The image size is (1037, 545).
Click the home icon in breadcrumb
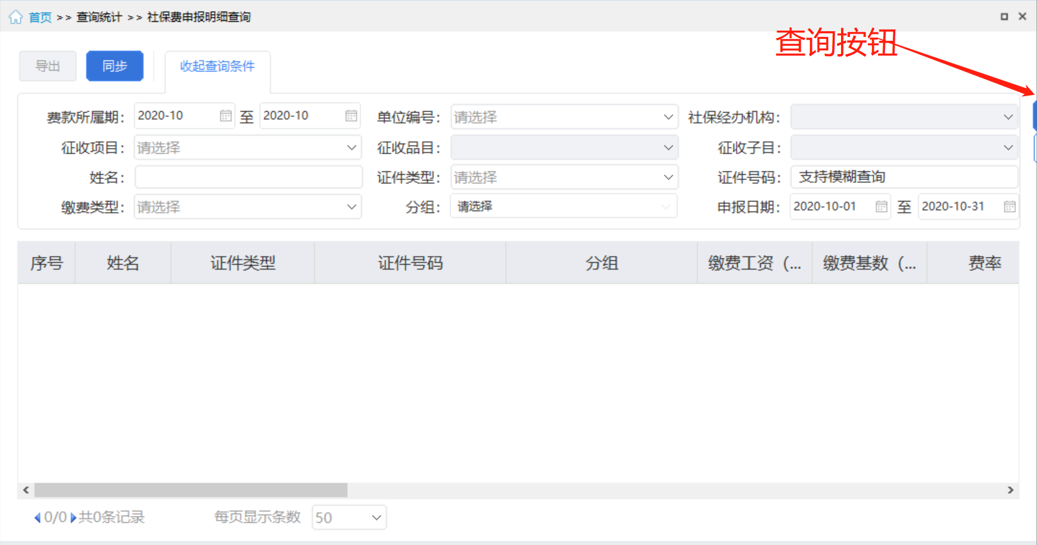coord(15,17)
